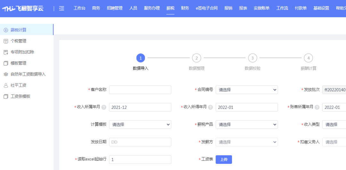Go to 专项附加扣除 in sidebar

[x=27, y=52]
